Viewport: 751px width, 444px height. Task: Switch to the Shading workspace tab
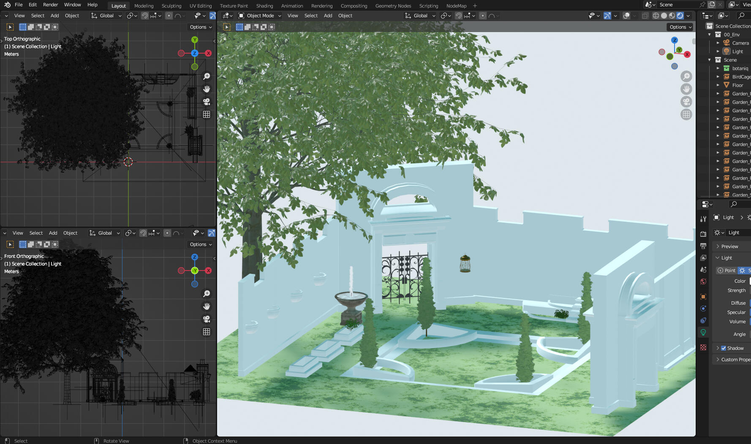pyautogui.click(x=264, y=6)
